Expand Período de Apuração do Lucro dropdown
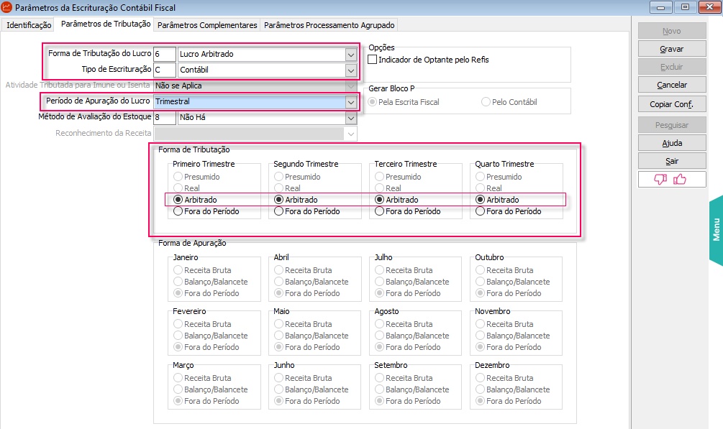The width and height of the screenshot is (723, 429). [350, 102]
